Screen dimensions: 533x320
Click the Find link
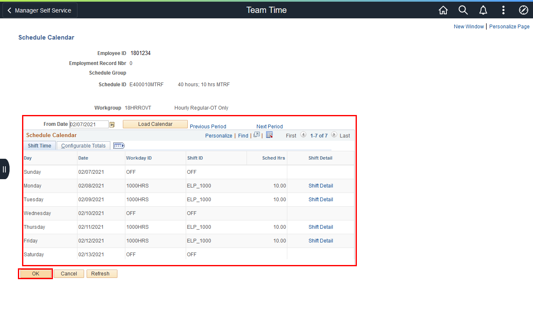[x=243, y=136]
